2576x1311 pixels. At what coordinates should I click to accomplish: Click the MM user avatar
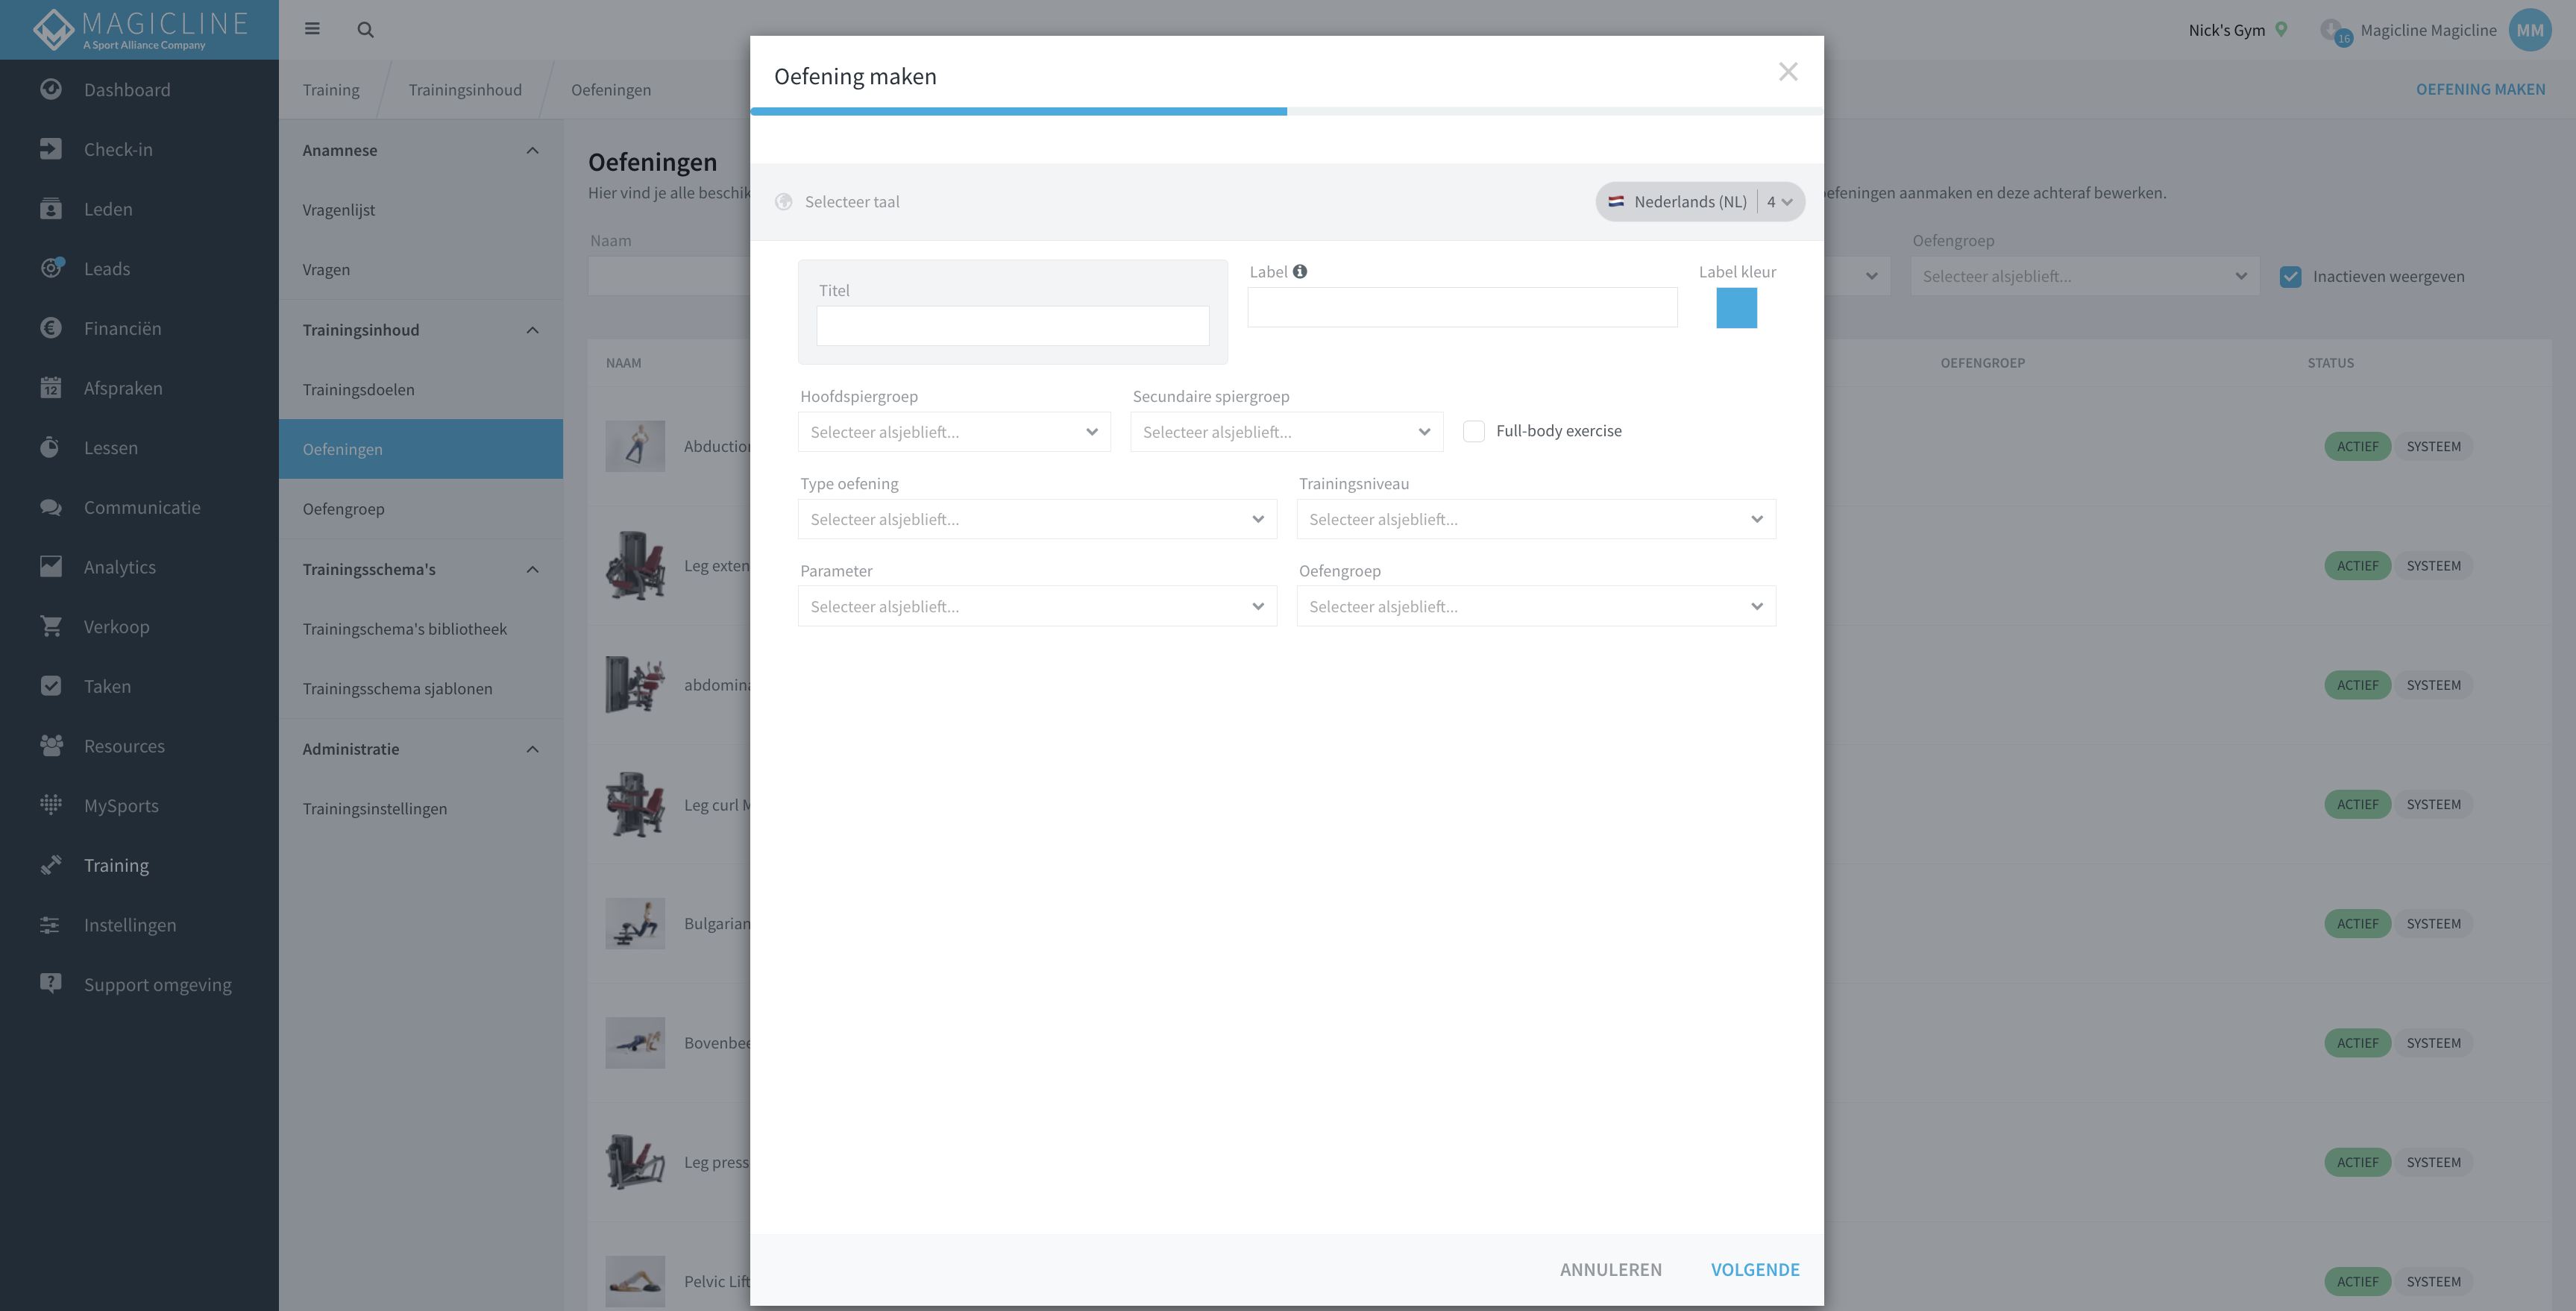[x=2530, y=30]
